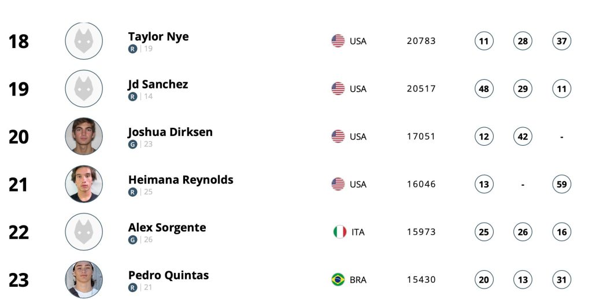Image resolution: width=592 pixels, height=299 pixels.
Task: Open the Pedro Quintas name link
Action: pos(168,276)
